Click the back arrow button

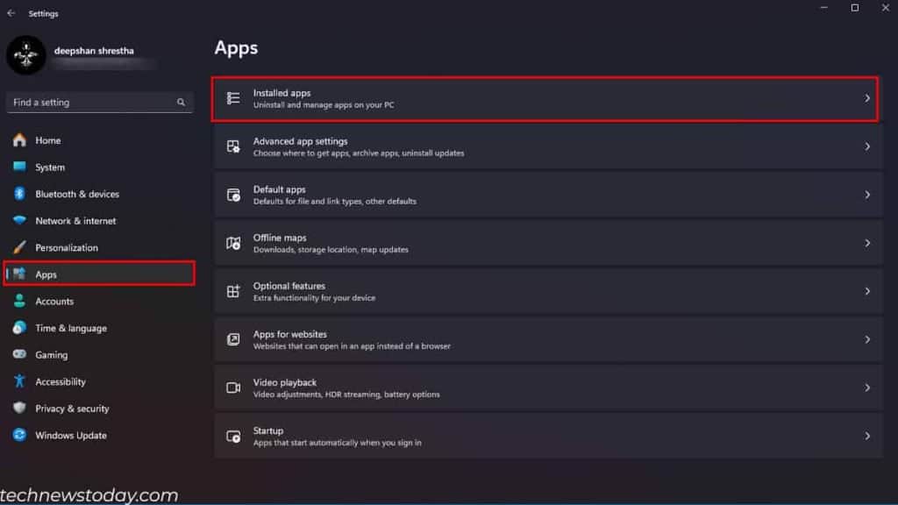coord(10,13)
